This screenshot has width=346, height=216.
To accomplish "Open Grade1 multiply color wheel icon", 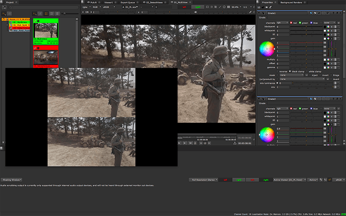I will tap(328, 60).
